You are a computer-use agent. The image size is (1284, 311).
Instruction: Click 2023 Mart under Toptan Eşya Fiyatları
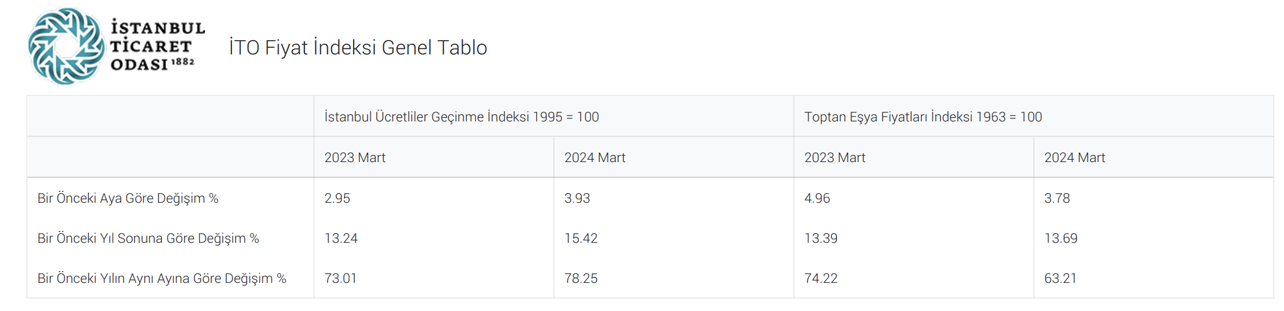(834, 158)
